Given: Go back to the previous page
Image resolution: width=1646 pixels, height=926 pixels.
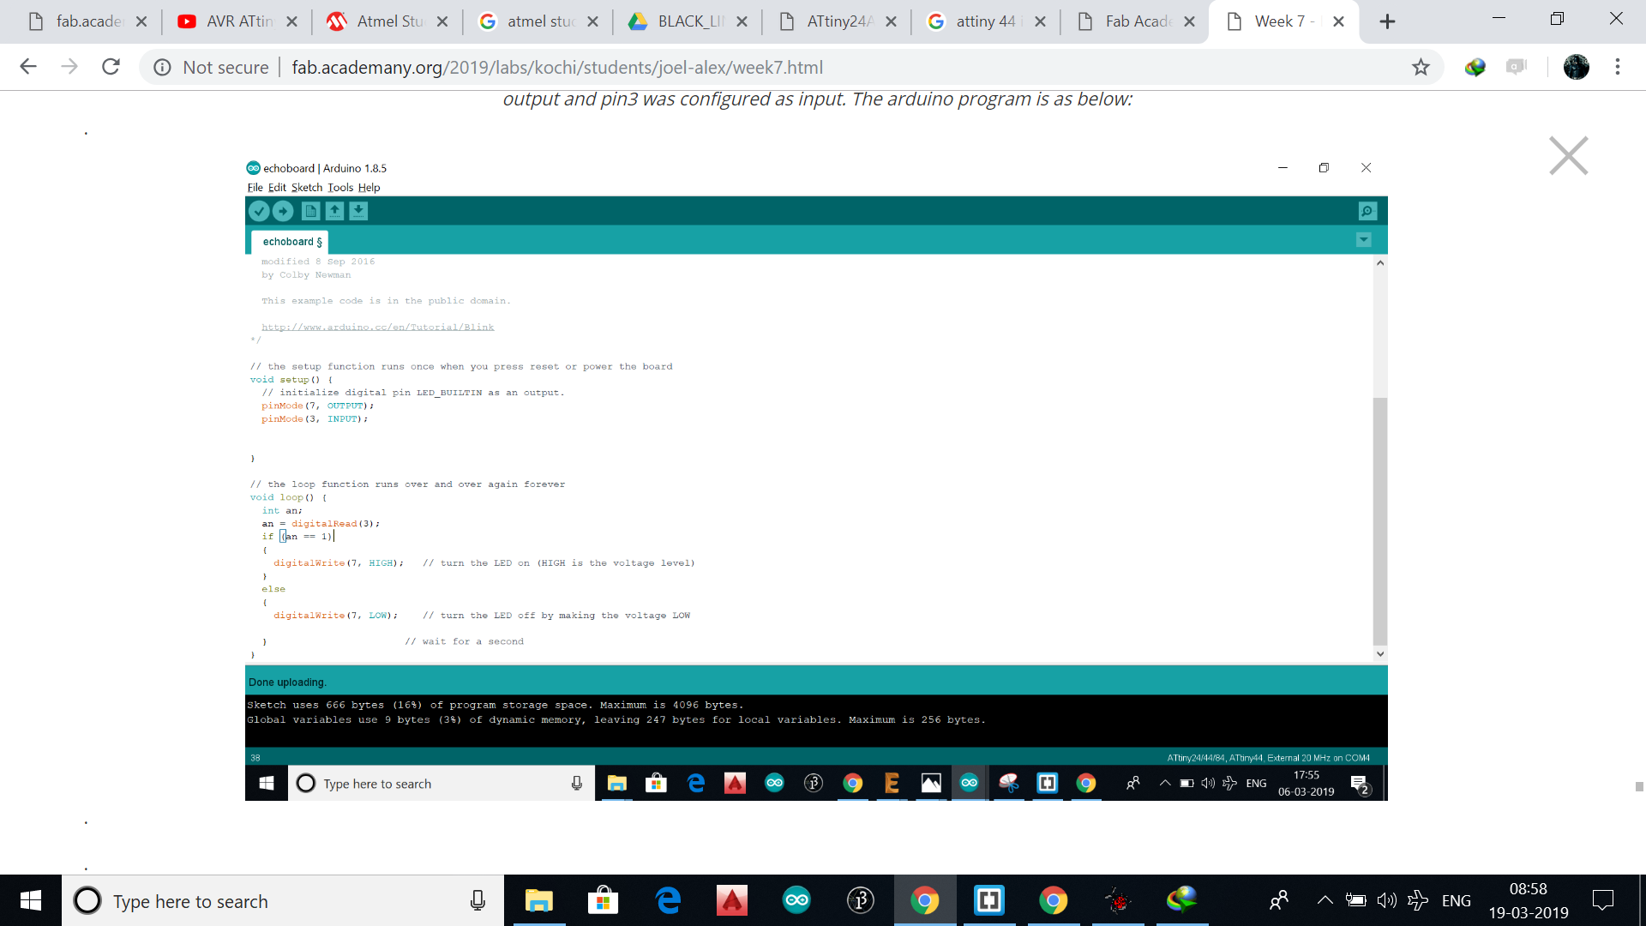Looking at the screenshot, I should click(28, 67).
